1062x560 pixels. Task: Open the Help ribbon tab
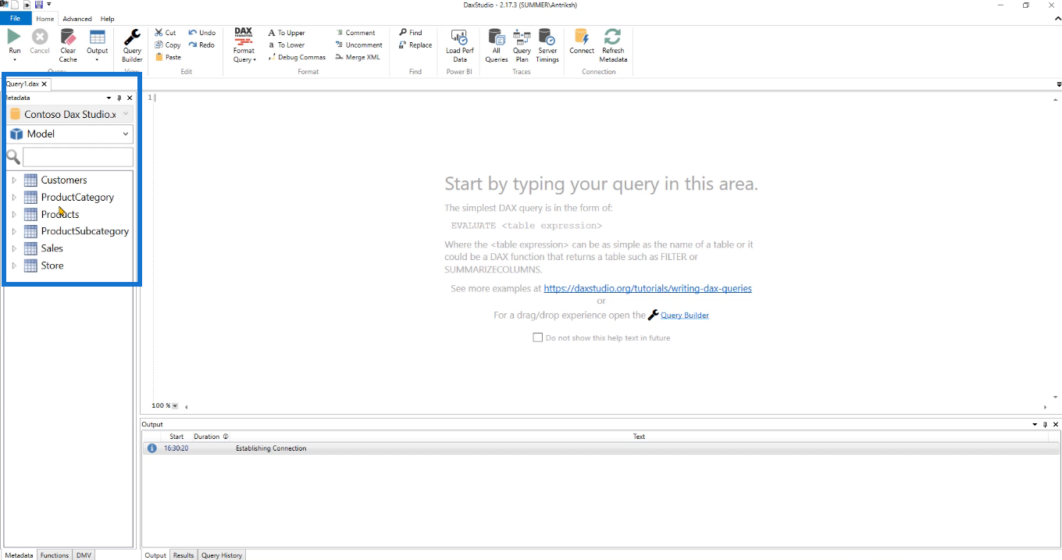108,19
